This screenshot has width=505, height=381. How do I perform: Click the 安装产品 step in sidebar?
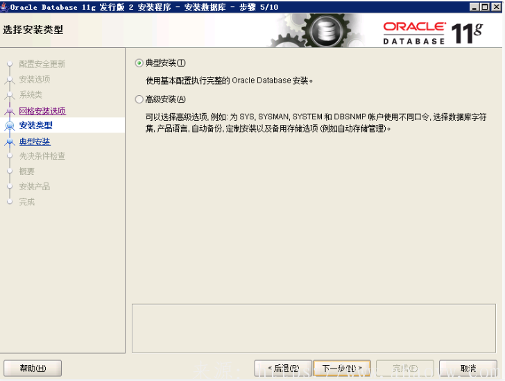point(34,187)
